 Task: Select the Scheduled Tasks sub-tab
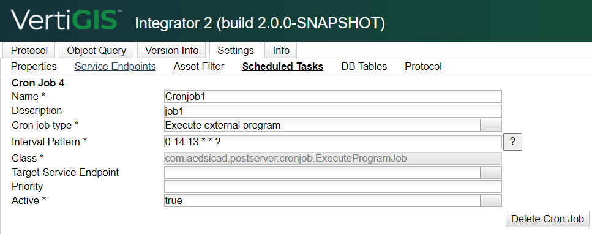point(283,67)
